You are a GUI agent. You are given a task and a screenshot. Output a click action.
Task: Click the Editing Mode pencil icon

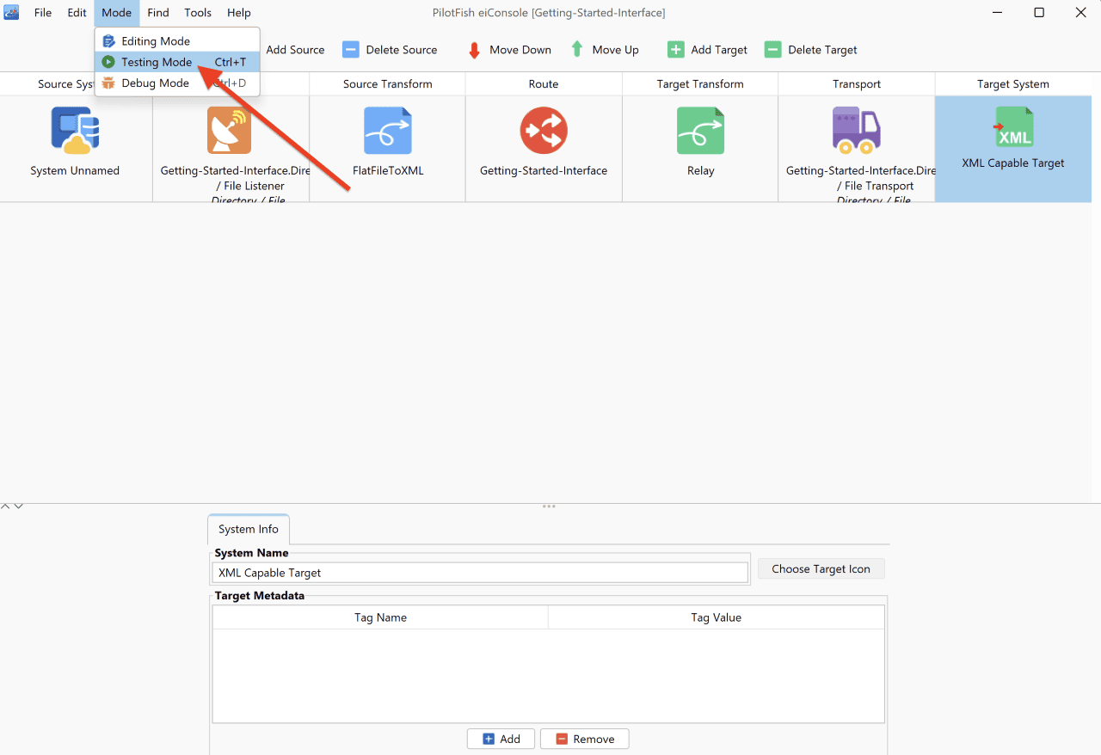108,40
